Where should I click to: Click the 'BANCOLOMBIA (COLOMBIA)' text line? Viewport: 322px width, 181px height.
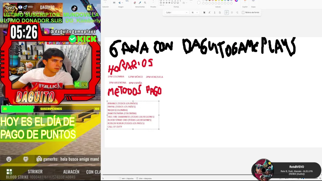click(122, 113)
